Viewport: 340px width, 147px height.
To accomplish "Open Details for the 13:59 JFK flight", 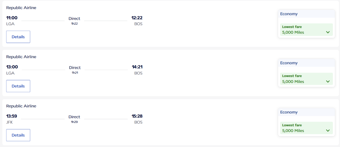I will coord(18,135).
